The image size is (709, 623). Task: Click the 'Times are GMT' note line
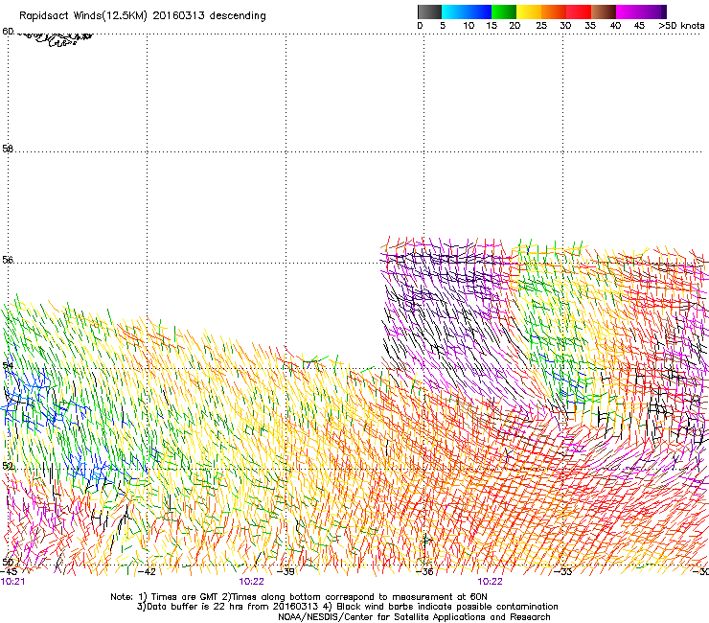click(298, 597)
